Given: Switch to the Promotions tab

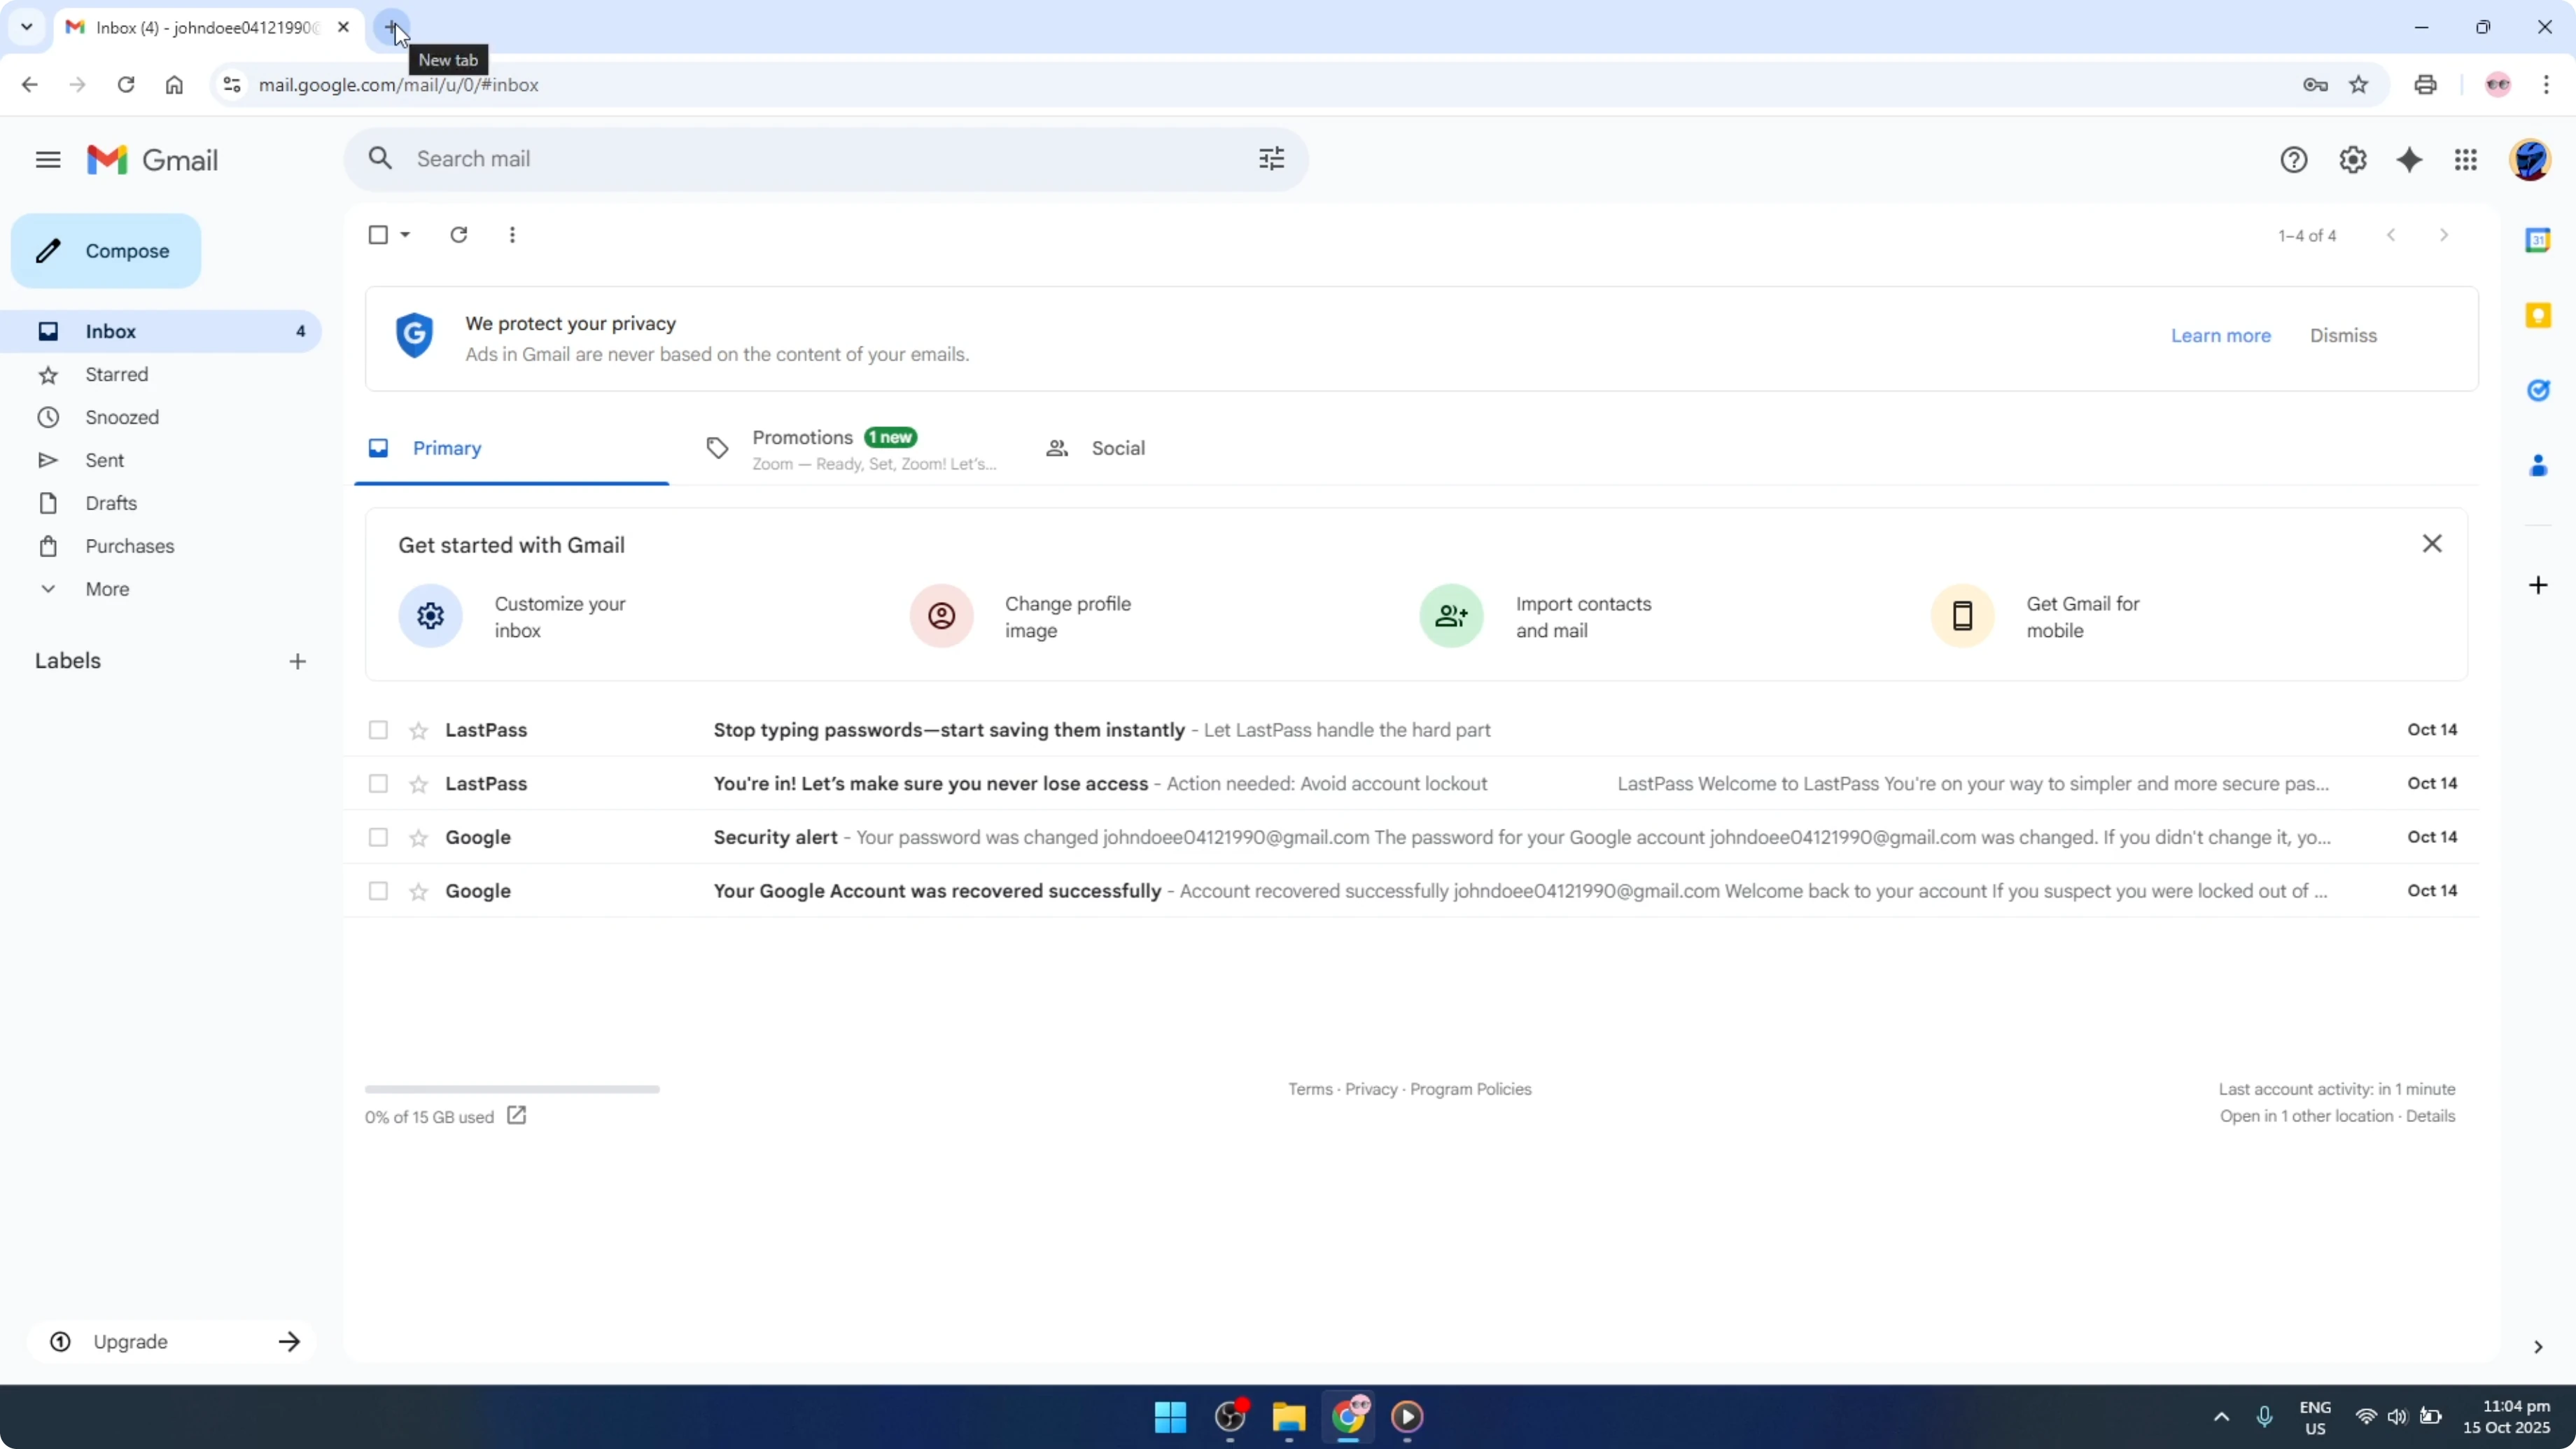Looking at the screenshot, I should 854,448.
